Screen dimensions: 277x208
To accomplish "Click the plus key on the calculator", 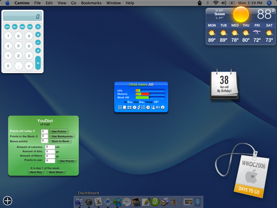I will 38,50.
